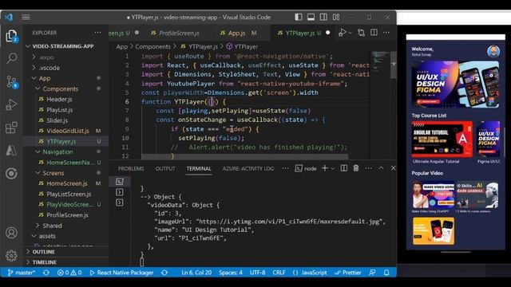
Task: Create a new terminal with the plus icon
Action: (x=325, y=168)
